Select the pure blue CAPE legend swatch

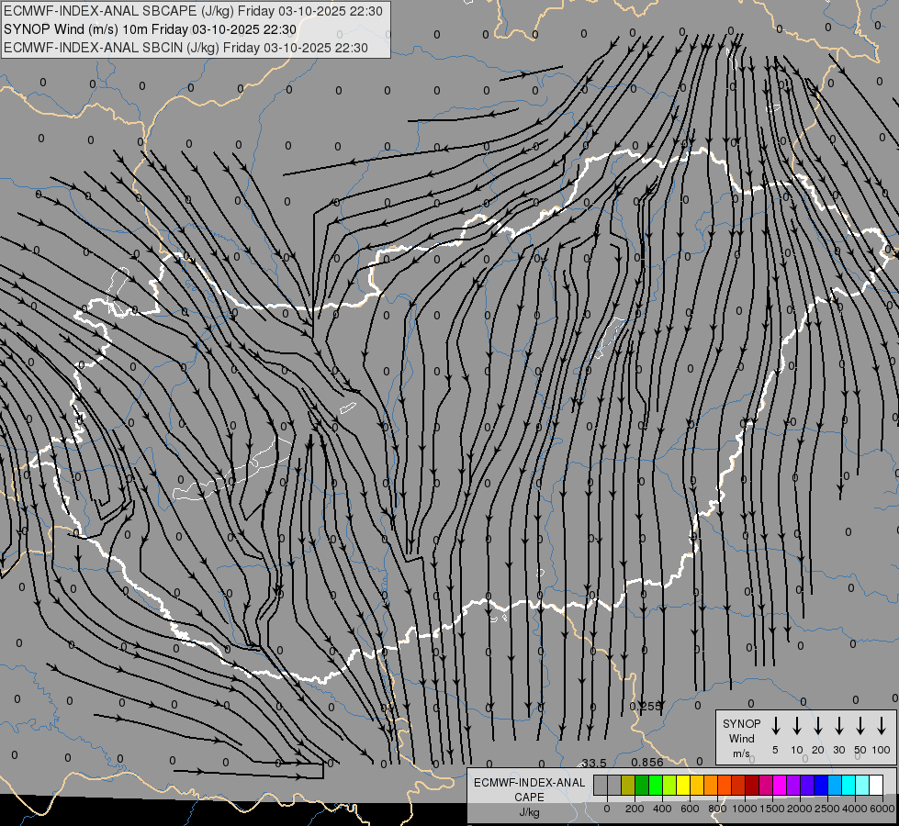(x=820, y=785)
